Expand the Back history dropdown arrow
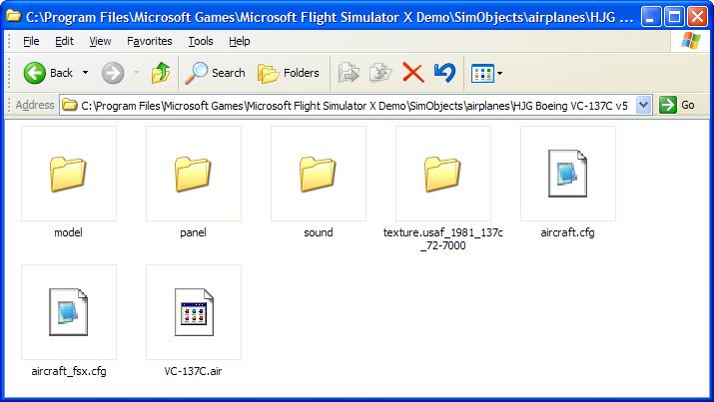Image resolution: width=714 pixels, height=402 pixels. [x=86, y=73]
